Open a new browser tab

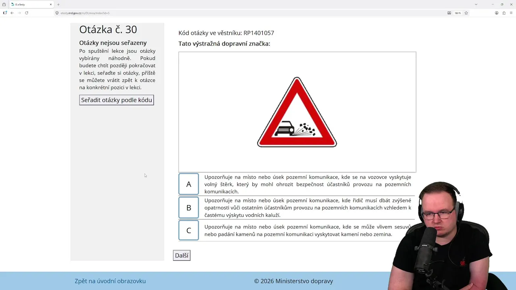point(58,4)
